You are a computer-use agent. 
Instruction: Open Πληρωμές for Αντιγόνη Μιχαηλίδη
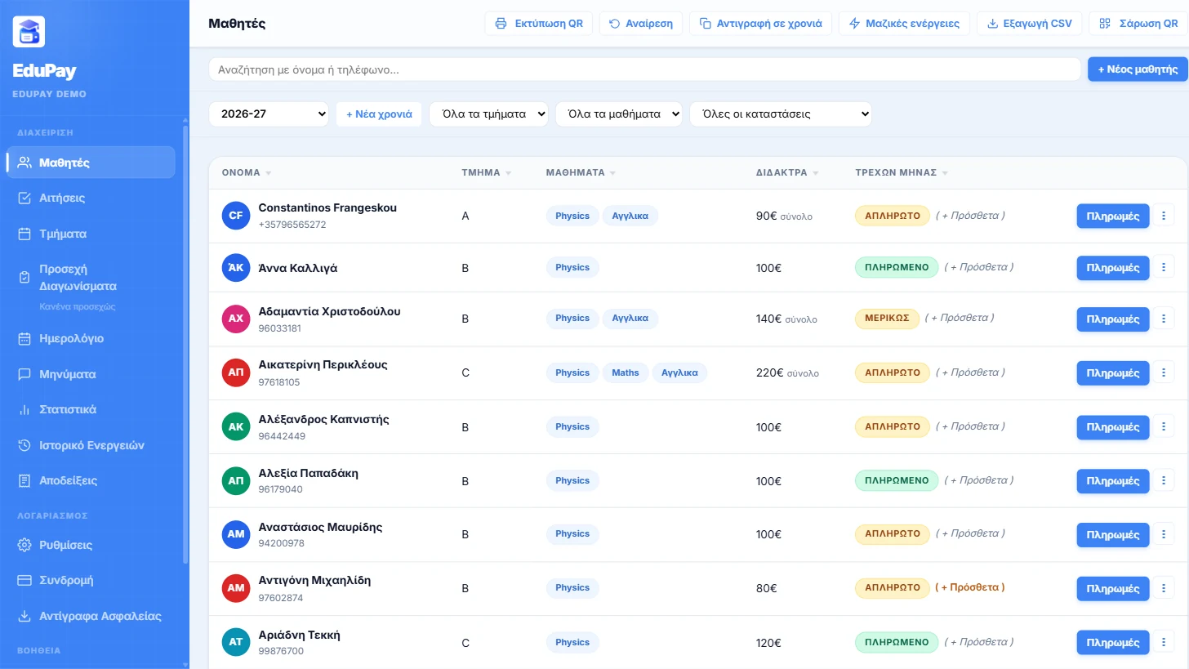click(x=1113, y=589)
